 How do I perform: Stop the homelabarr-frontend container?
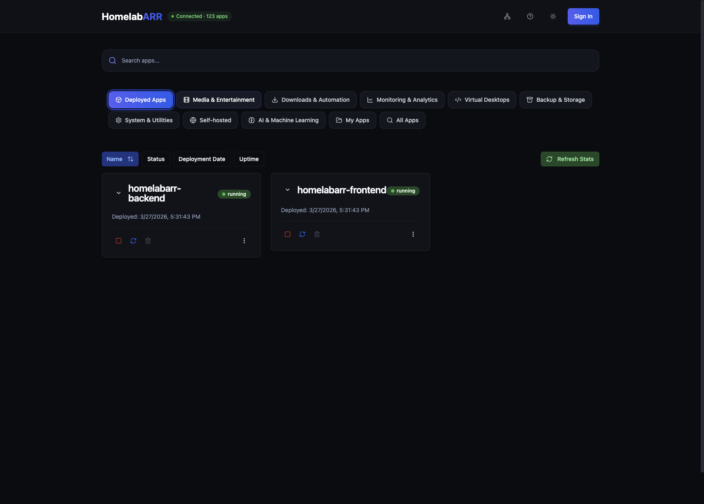(x=288, y=234)
